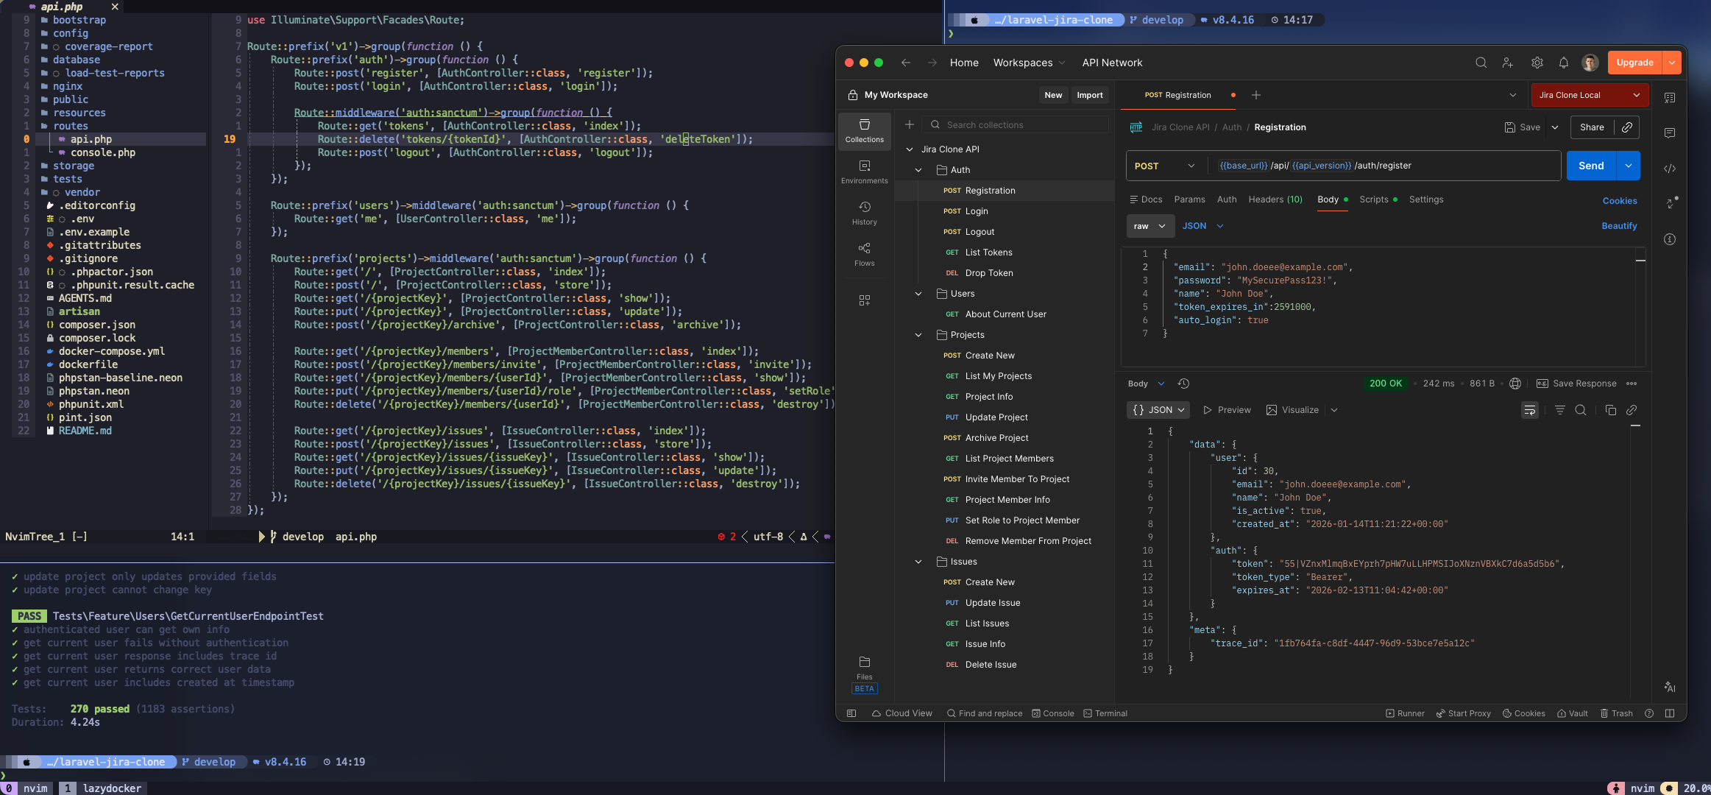
Task: Open the POST method dropdown
Action: (1165, 166)
